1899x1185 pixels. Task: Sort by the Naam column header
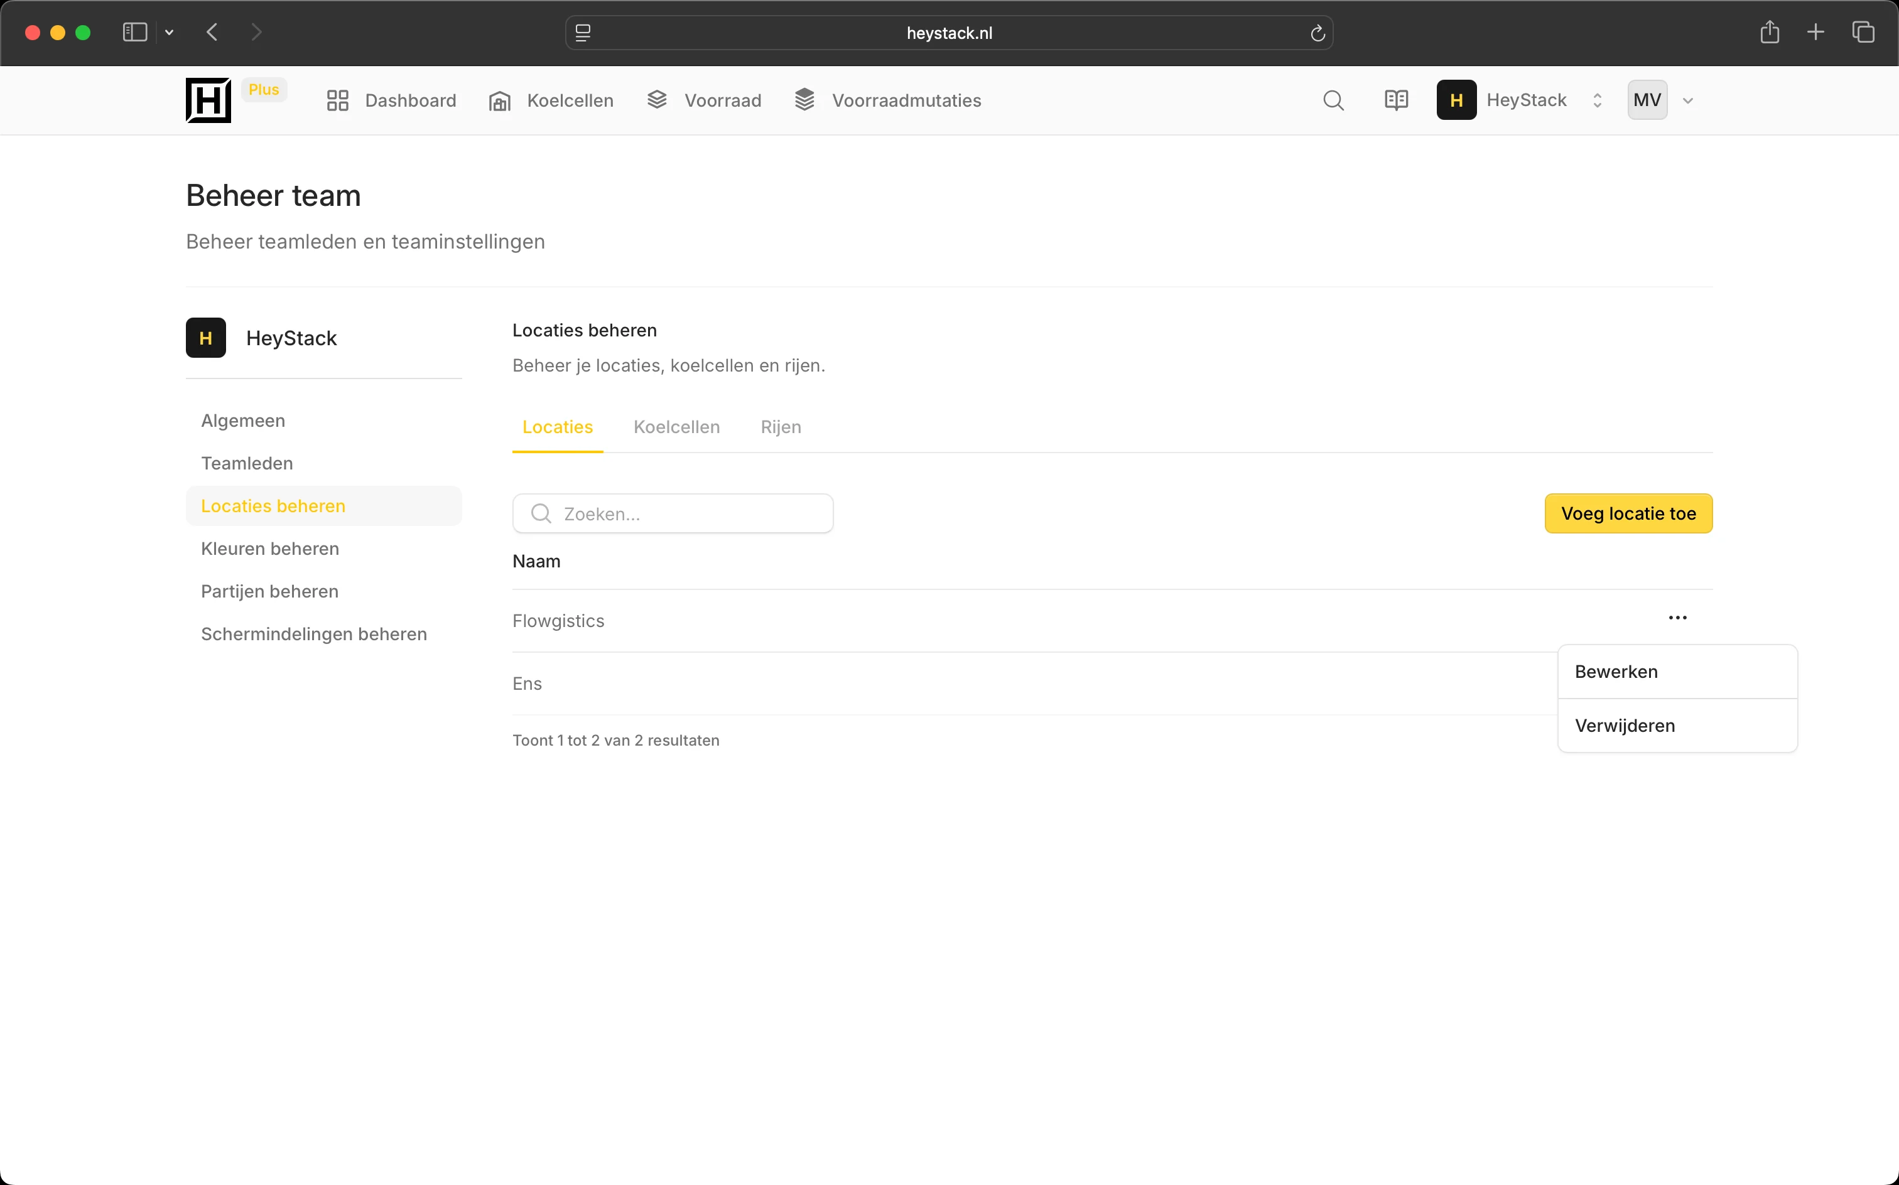pos(536,561)
